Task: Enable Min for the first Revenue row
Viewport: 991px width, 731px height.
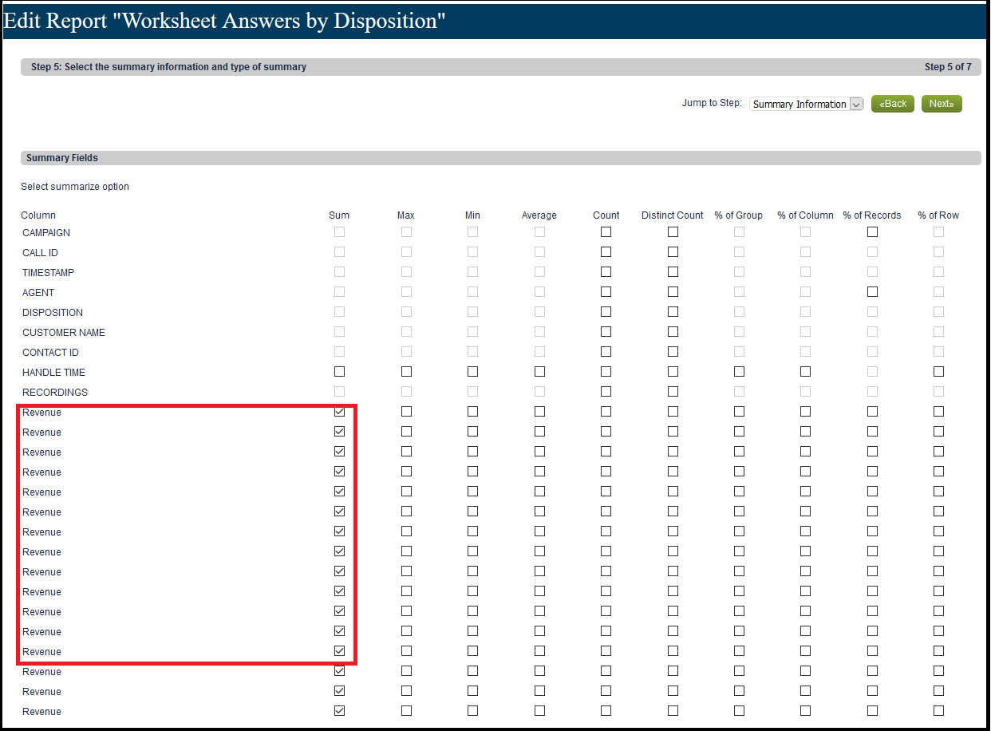Action: 472,411
